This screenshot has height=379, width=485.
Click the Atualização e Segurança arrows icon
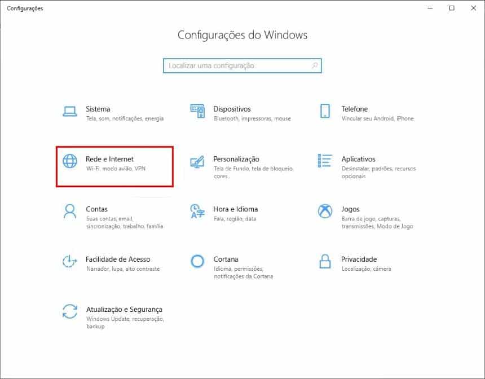(70, 311)
